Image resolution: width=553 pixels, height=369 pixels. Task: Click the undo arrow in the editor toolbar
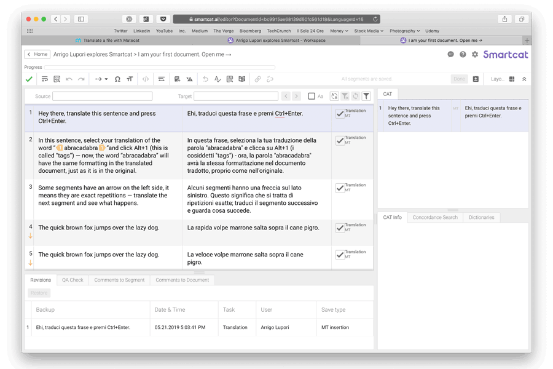[x=69, y=79]
